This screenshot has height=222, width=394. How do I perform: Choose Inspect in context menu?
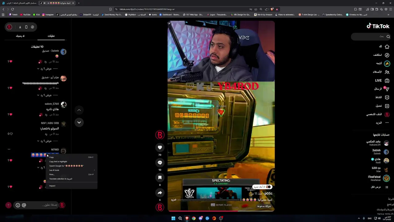click(71, 186)
